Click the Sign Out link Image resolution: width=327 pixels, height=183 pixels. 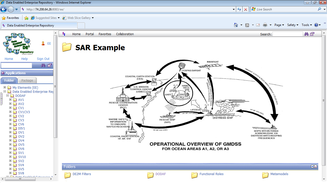(x=43, y=59)
